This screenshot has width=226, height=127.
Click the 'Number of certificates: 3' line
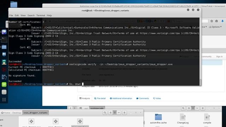(26, 22)
